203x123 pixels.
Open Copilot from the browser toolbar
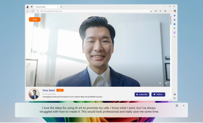coord(175,11)
